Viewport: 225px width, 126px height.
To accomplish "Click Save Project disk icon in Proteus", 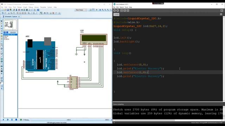I will click(x=8, y=10).
